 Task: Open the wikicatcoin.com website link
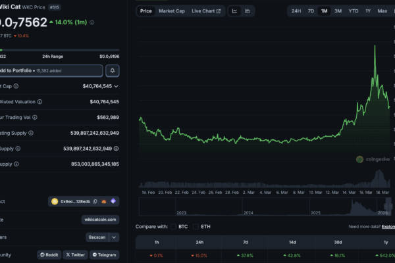click(x=101, y=219)
